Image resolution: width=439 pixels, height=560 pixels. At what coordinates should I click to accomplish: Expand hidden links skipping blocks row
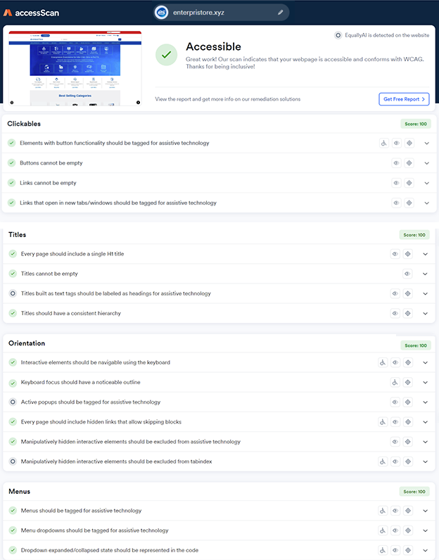425,422
